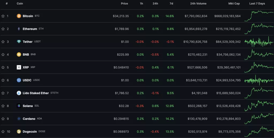Image resolution: width=274 pixels, height=138 pixels.
Task: Open Lido Staked Ether's 7-day sparkline chart
Action: 259,93
